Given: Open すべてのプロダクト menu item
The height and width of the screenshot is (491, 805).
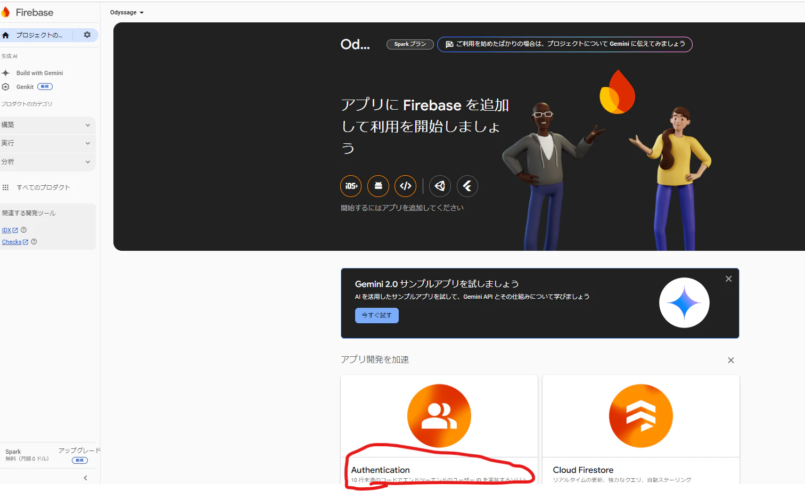Looking at the screenshot, I should click(x=43, y=187).
